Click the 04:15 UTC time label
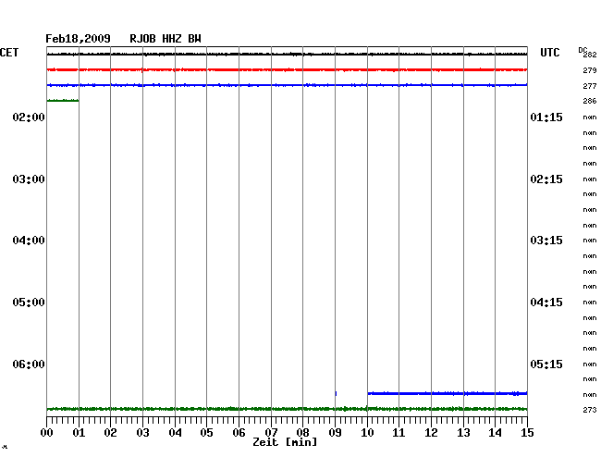This screenshot has width=601, height=457. 546,303
